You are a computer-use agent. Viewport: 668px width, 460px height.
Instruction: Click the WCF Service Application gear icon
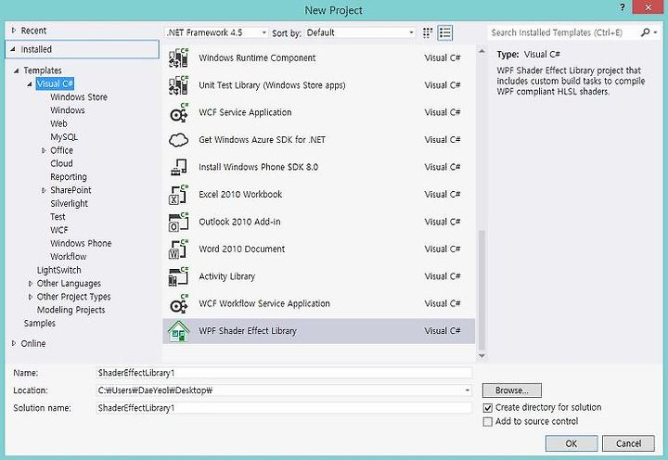[178, 112]
